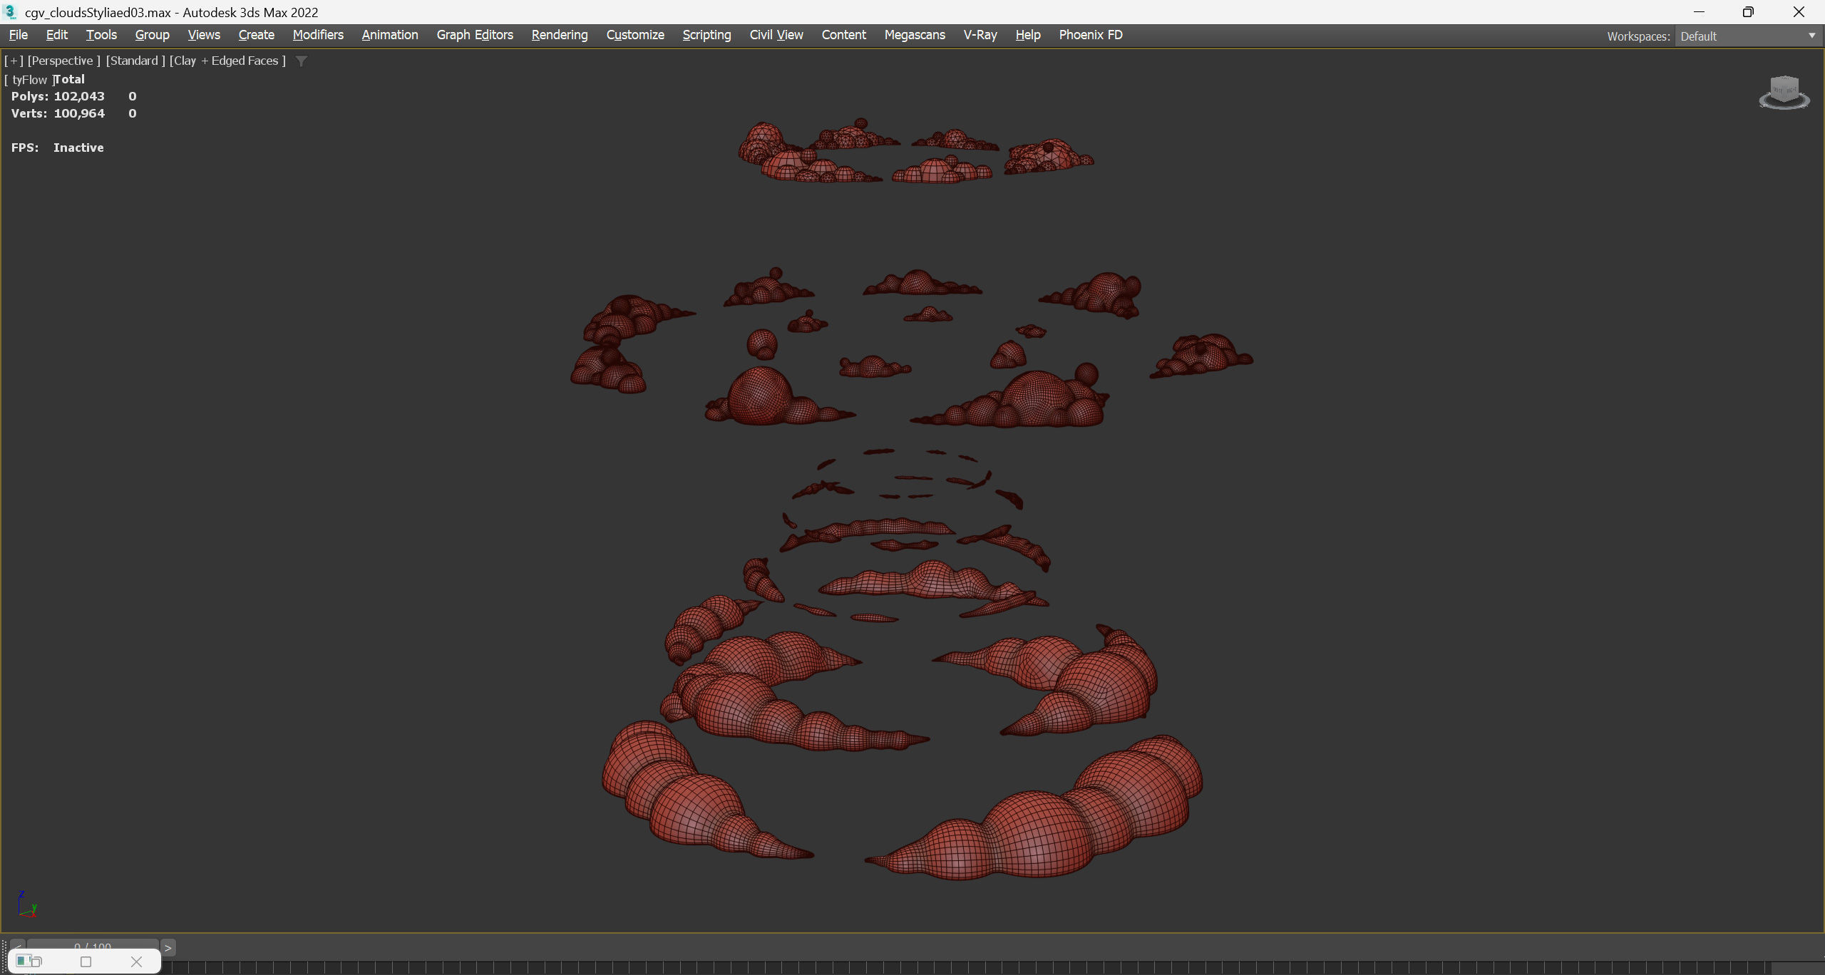Open the Modifiers menu
Screen dimensions: 1825x975
pyautogui.click(x=318, y=35)
